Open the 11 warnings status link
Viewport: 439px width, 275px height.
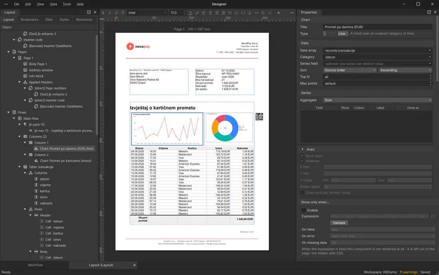point(408,272)
